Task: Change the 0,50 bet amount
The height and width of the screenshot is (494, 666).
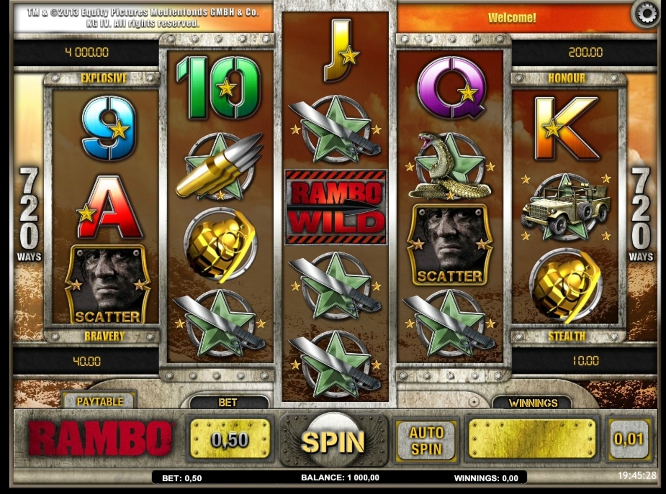Action: pos(229,439)
